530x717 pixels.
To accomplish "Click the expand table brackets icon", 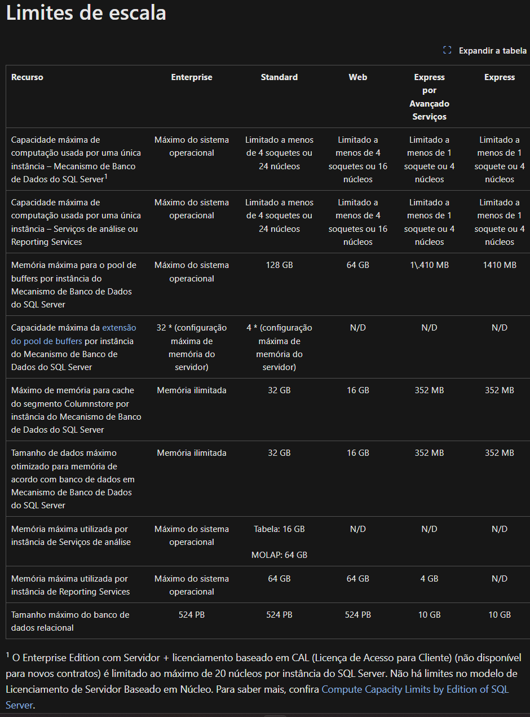I will coord(447,50).
